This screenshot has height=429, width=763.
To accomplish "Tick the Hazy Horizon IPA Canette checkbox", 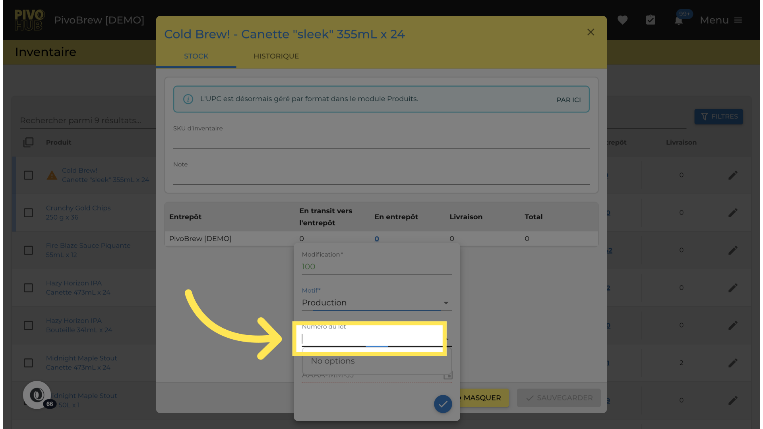I will click(x=29, y=288).
